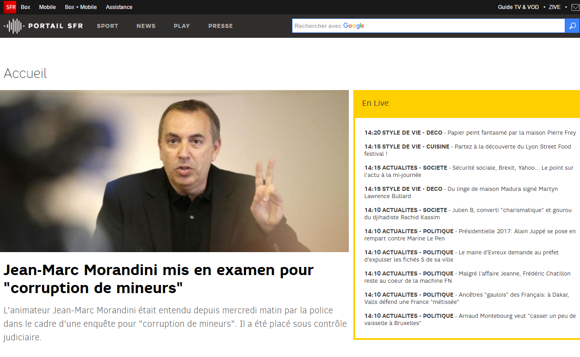Focus the Rechercher avec Google search field
Screen dimensions: 580x357
[x=428, y=26]
